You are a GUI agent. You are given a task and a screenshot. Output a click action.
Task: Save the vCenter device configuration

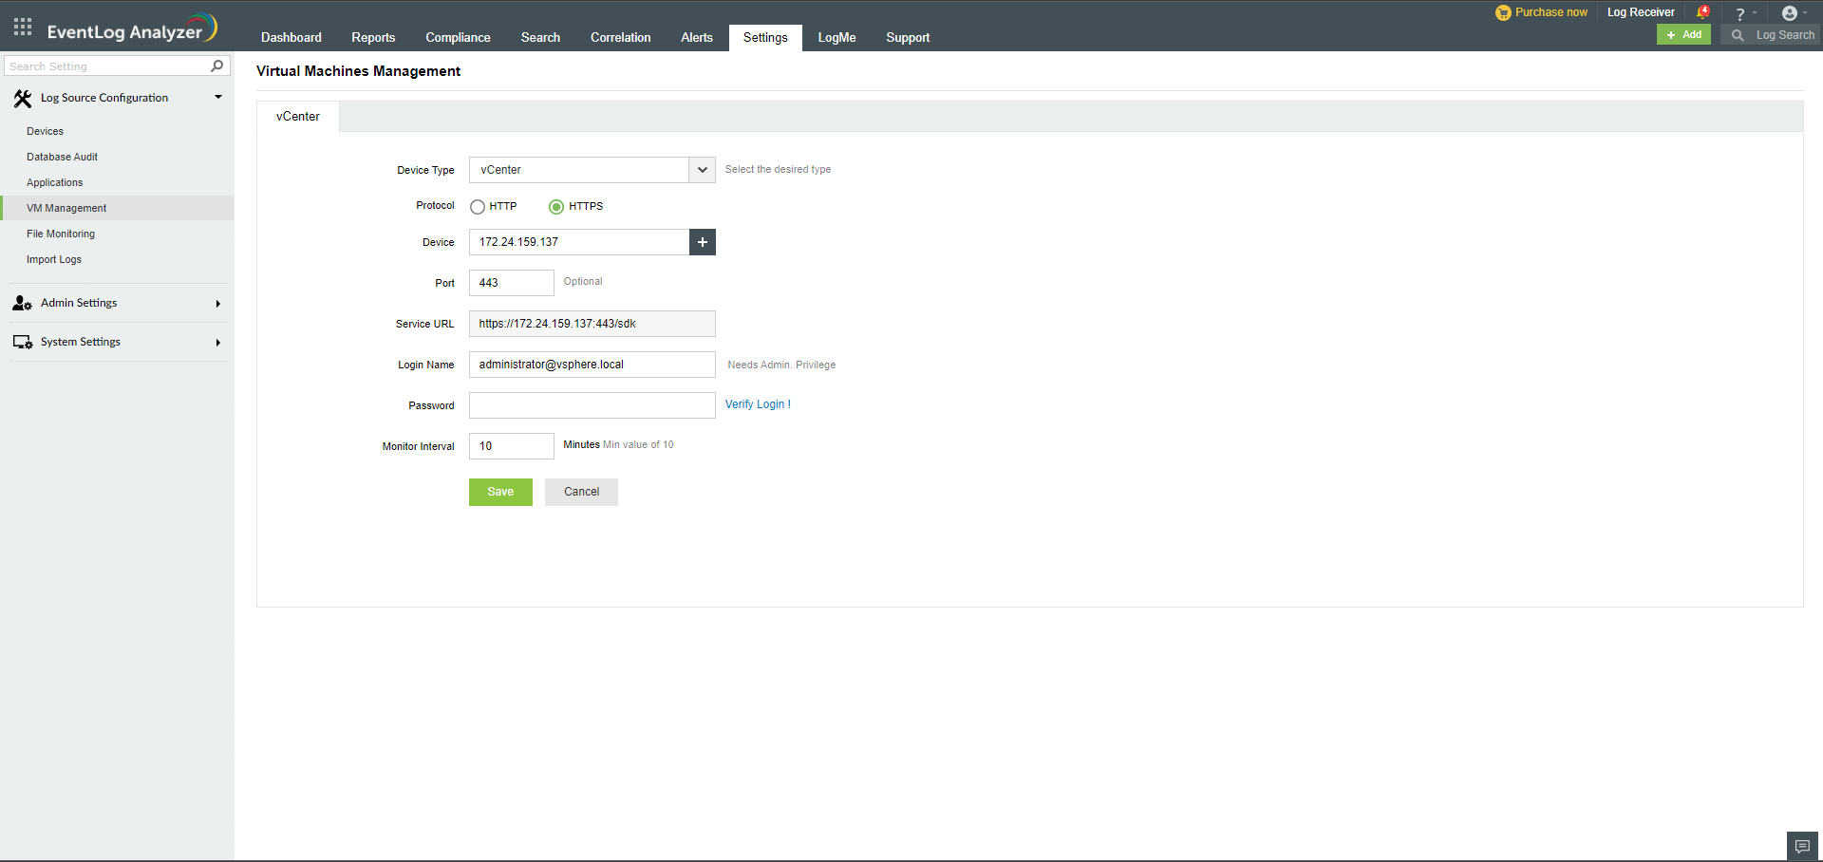(x=500, y=492)
